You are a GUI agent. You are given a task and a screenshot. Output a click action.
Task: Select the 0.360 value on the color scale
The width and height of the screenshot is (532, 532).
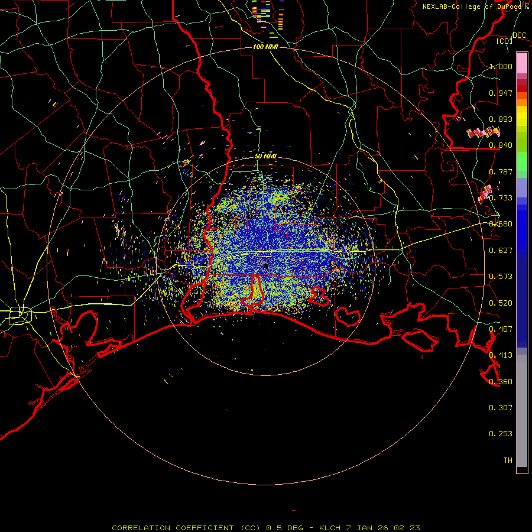tap(501, 382)
